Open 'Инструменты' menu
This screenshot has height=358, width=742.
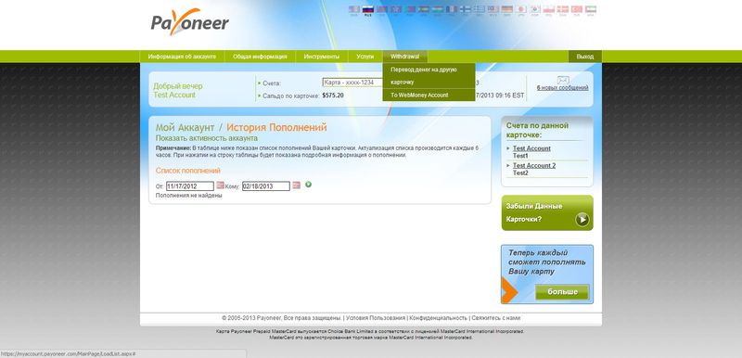tap(322, 57)
